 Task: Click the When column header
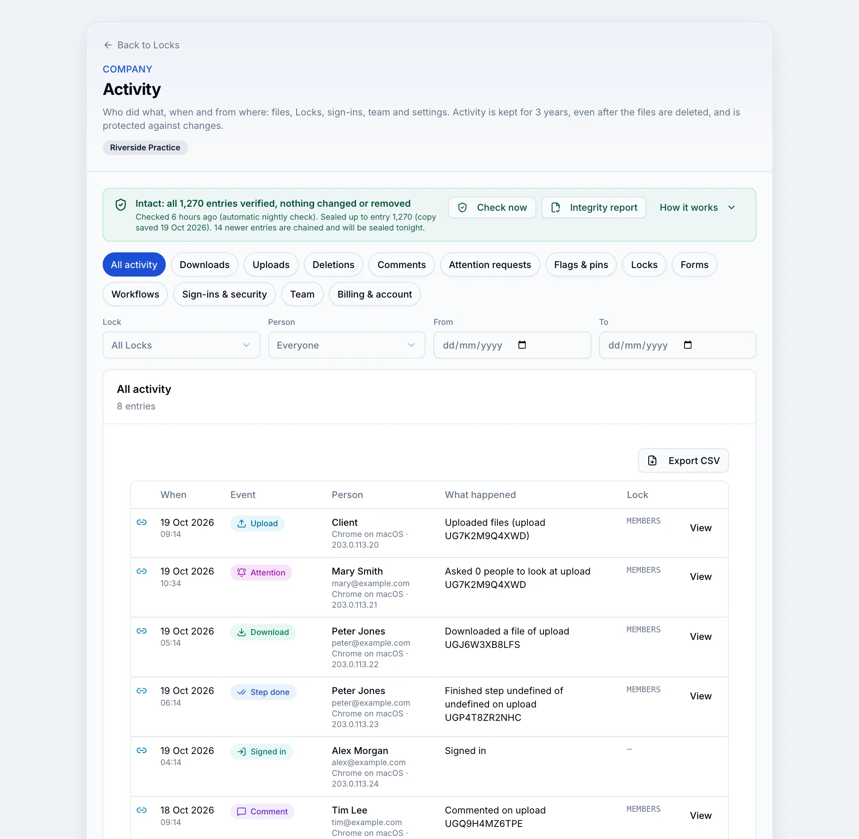coord(174,495)
